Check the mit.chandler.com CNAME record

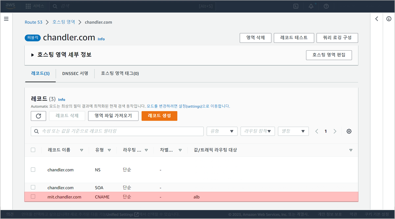tap(33, 196)
